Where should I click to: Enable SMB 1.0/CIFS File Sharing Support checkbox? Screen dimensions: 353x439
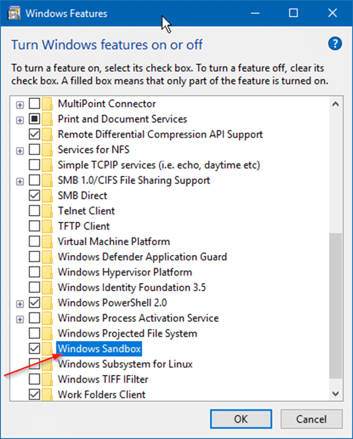pyautogui.click(x=34, y=180)
